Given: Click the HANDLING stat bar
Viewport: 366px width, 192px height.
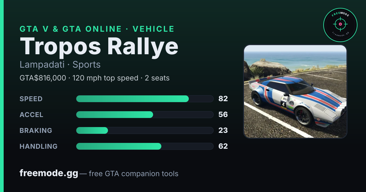Looking at the screenshot, I should (145, 146).
